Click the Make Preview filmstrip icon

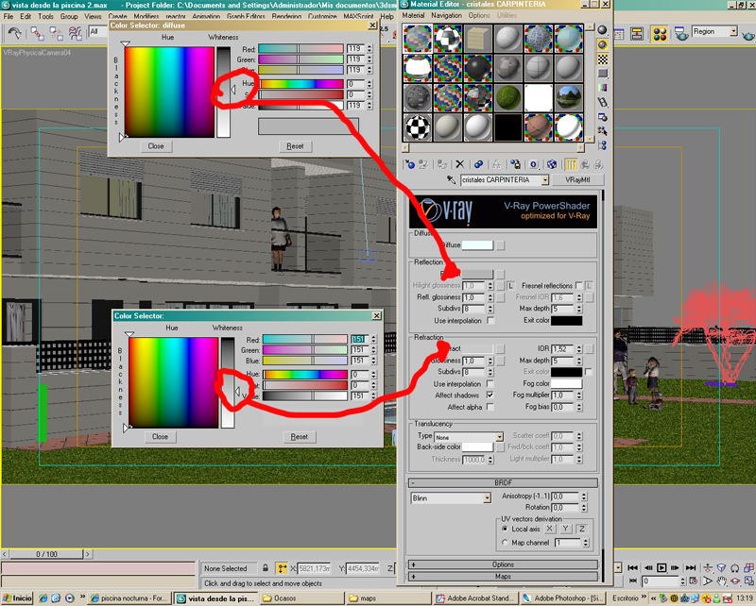tap(603, 102)
